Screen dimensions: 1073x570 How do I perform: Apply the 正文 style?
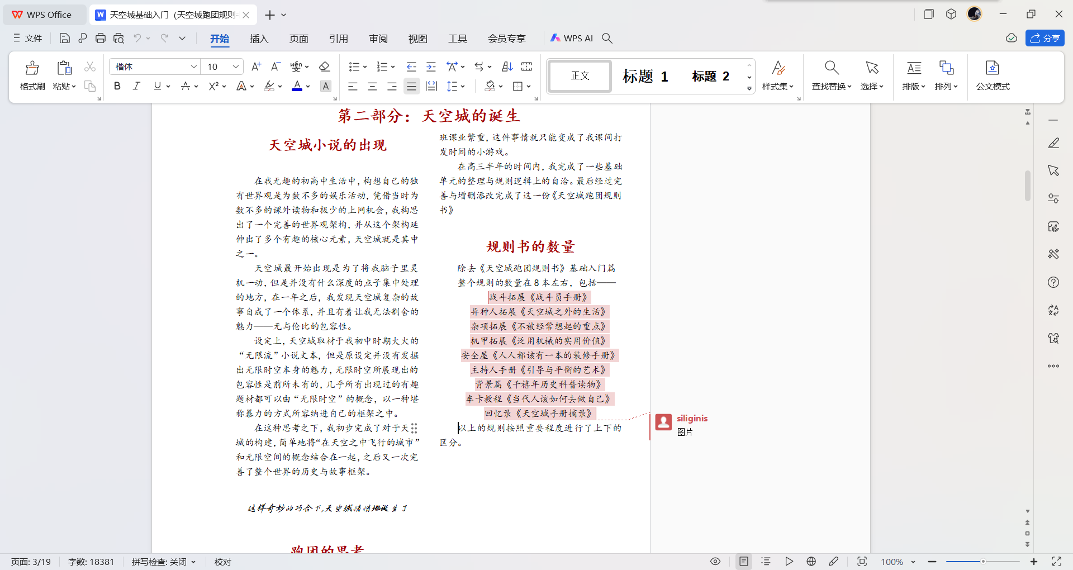580,75
